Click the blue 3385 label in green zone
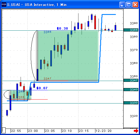140x135 pixels. [x=47, y=32]
